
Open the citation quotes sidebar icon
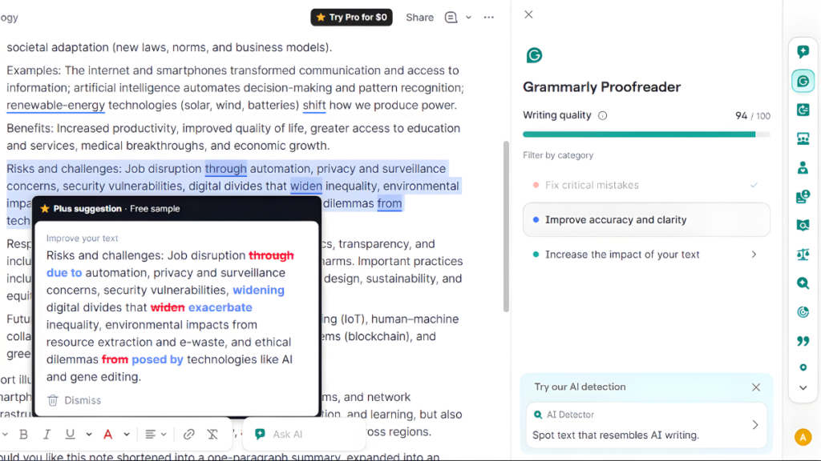[803, 341]
